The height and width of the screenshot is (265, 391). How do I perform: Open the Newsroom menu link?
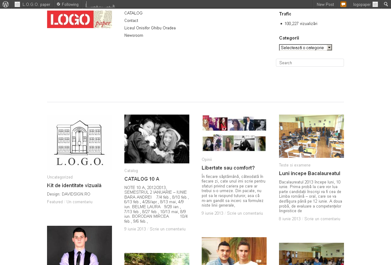(x=134, y=35)
